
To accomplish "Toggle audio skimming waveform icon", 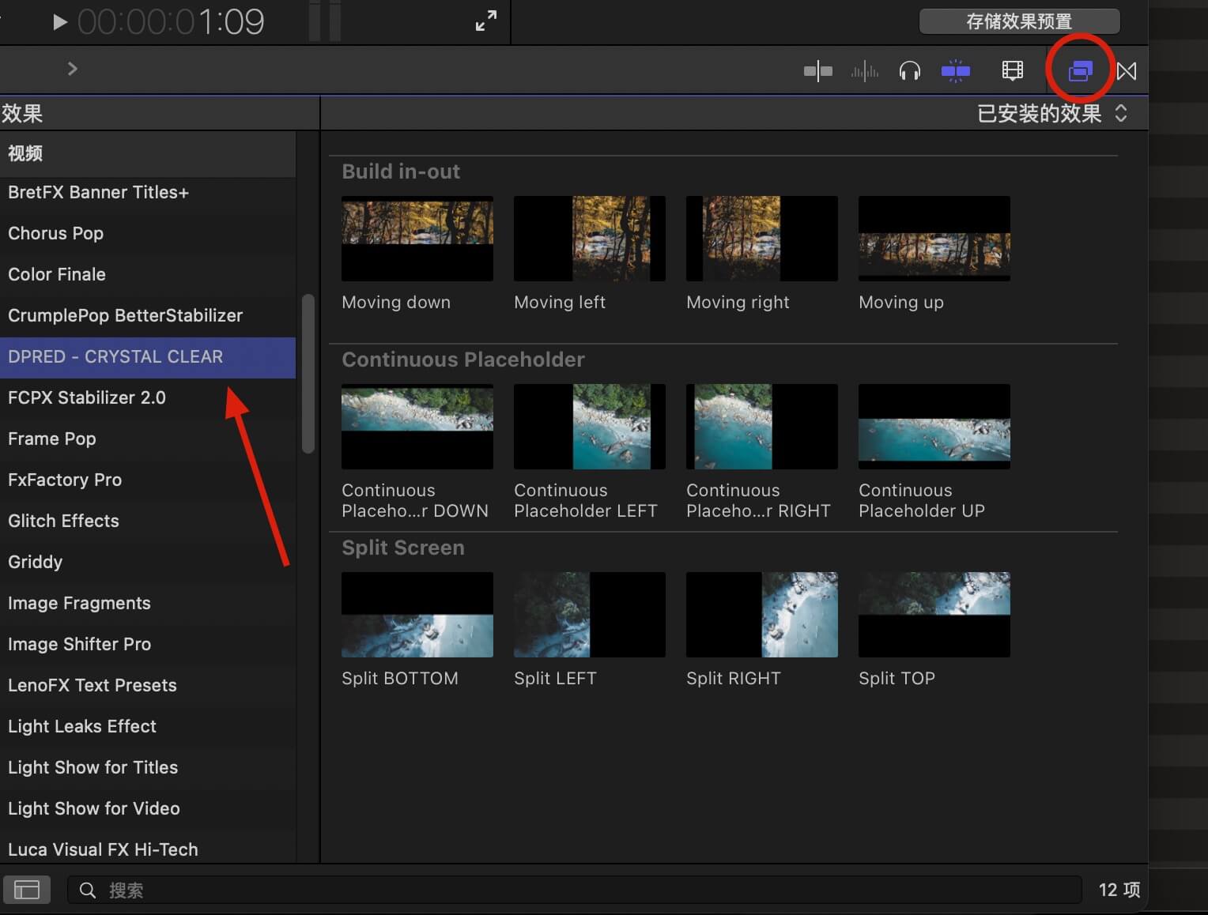I will point(864,72).
